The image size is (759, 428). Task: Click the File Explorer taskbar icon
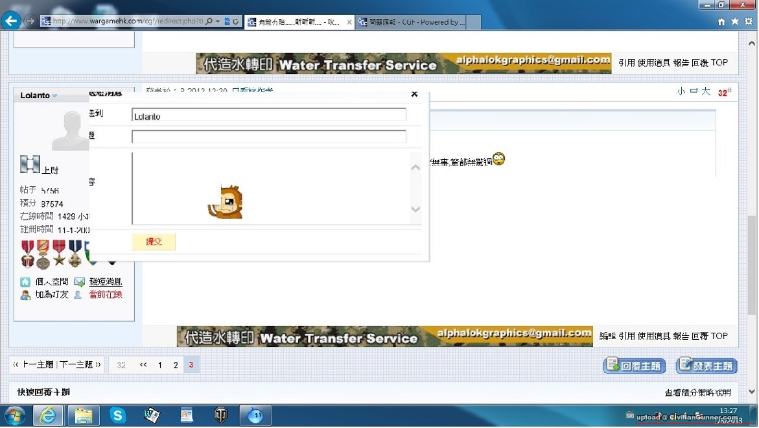[x=82, y=415]
